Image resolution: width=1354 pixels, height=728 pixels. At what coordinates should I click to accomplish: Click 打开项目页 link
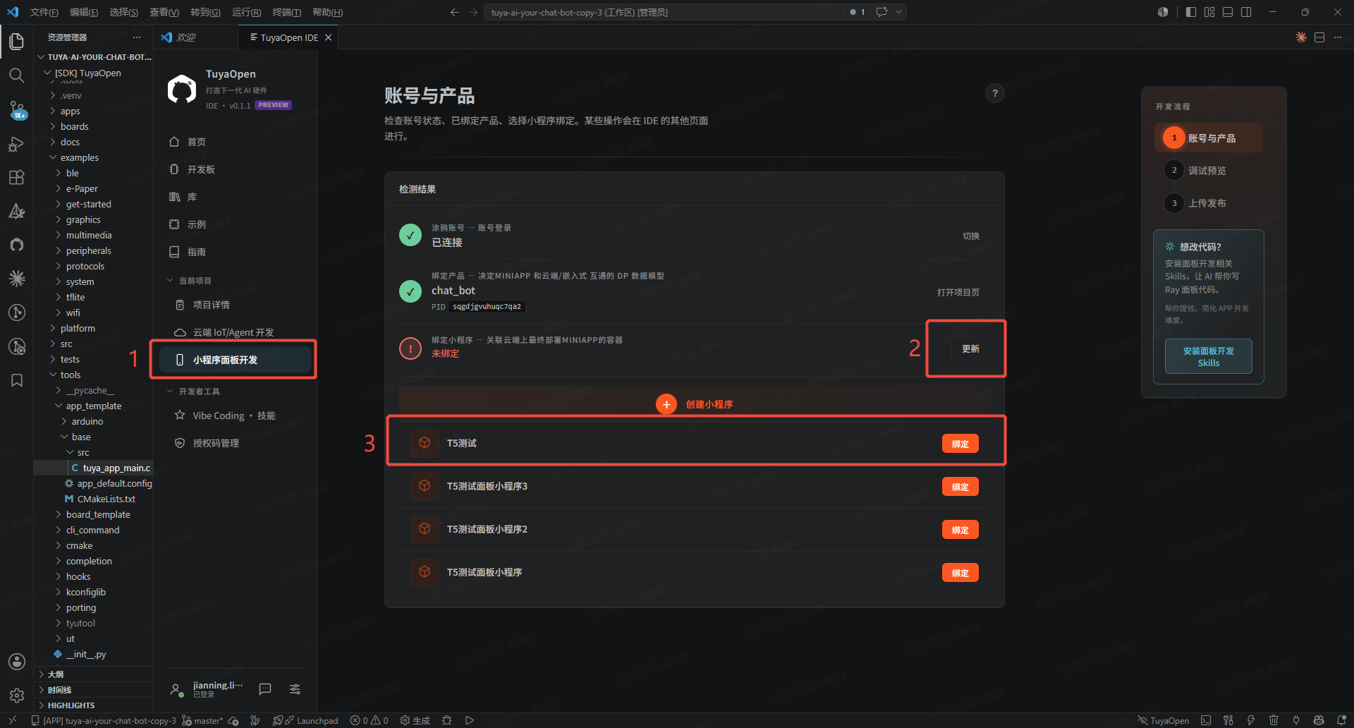tap(958, 292)
